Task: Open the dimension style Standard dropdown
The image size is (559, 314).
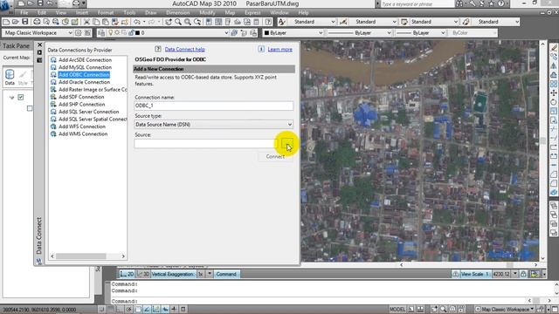Action: pyautogui.click(x=394, y=22)
